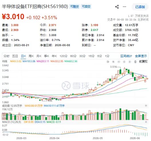Click the 净值日期 value 2026-06-08

point(62,45)
